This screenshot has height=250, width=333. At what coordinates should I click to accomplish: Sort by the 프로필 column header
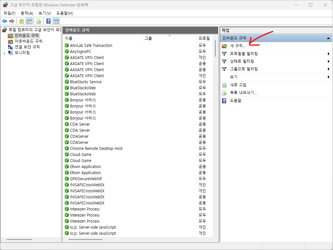204,38
